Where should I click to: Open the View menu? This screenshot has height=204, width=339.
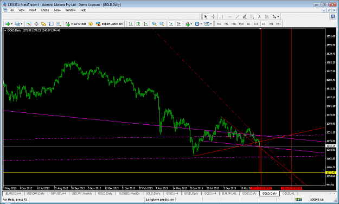(x=21, y=10)
